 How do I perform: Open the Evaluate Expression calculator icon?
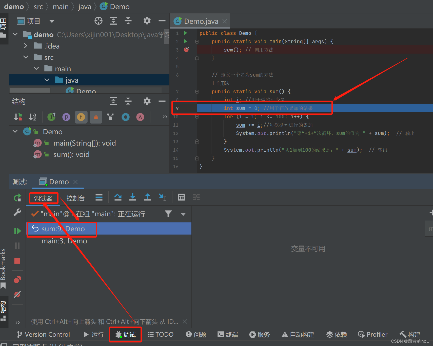pos(181,197)
